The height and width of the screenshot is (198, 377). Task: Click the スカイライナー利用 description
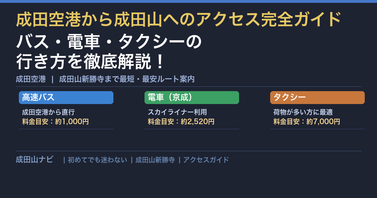(x=177, y=112)
